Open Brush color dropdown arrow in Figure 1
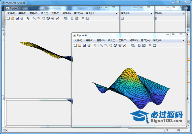This screenshot has width=192, height=134. [x=61, y=18]
